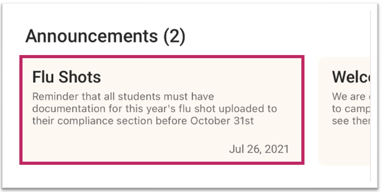Click the announcement count "(2)"

pos(174,36)
